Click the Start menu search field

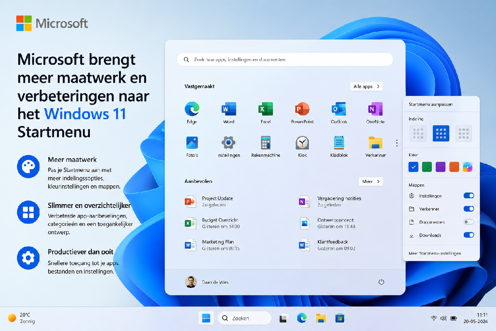(285, 60)
